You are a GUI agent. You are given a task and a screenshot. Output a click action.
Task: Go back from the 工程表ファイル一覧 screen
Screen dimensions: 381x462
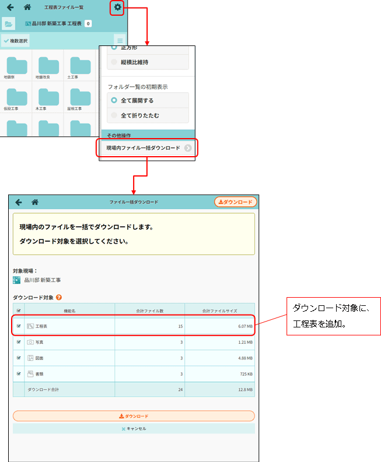pos(10,8)
